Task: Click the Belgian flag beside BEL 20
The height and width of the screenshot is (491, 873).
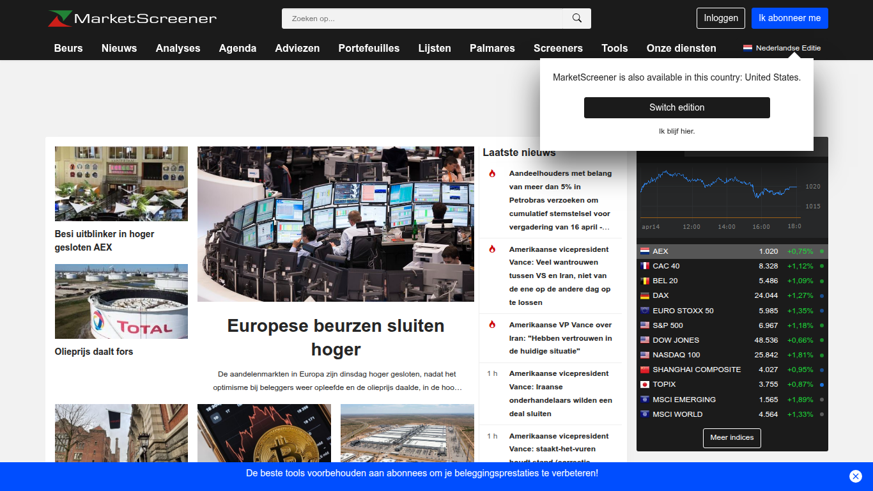Action: 645,281
